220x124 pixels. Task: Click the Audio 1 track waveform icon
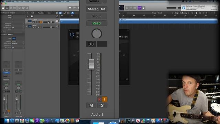click(x=30, y=21)
